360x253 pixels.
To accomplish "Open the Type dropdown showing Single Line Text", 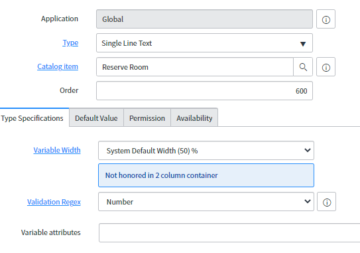I will coord(204,43).
